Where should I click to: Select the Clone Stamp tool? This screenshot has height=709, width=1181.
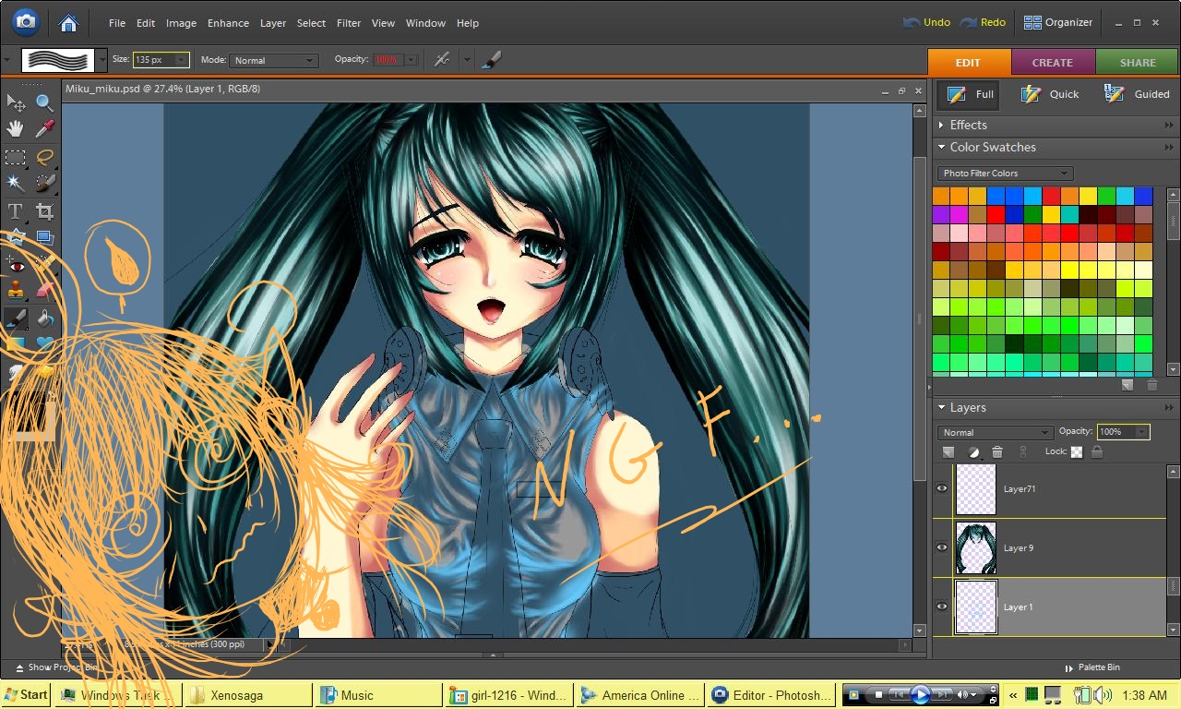click(16, 292)
